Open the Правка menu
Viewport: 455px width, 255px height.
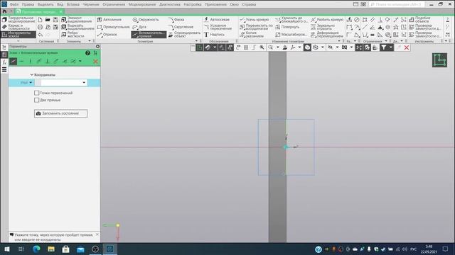click(28, 4)
